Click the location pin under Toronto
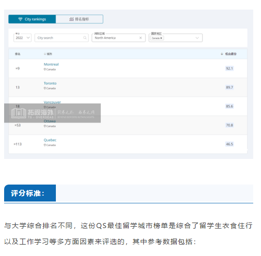261x256 pixels. (45, 88)
